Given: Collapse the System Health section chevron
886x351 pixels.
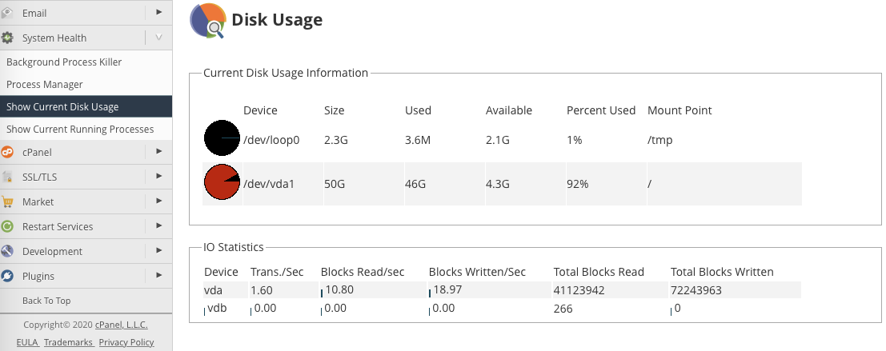Looking at the screenshot, I should 158,38.
